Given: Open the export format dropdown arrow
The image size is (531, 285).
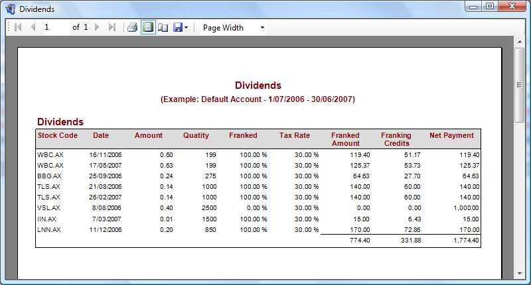Looking at the screenshot, I should [x=186, y=28].
